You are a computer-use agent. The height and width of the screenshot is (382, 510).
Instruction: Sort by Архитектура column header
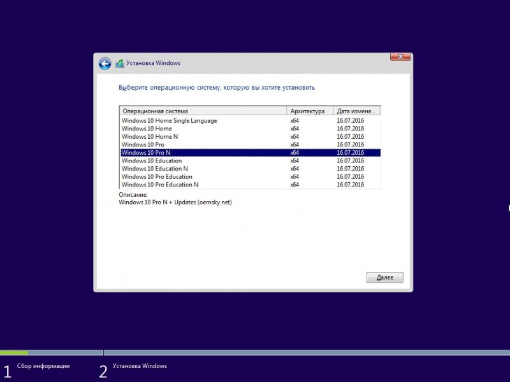pos(310,111)
